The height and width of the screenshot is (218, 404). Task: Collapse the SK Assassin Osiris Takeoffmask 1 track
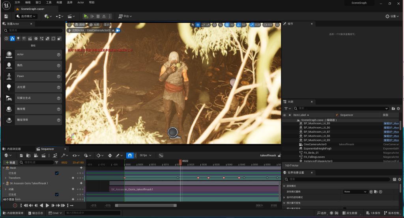(x=4, y=183)
